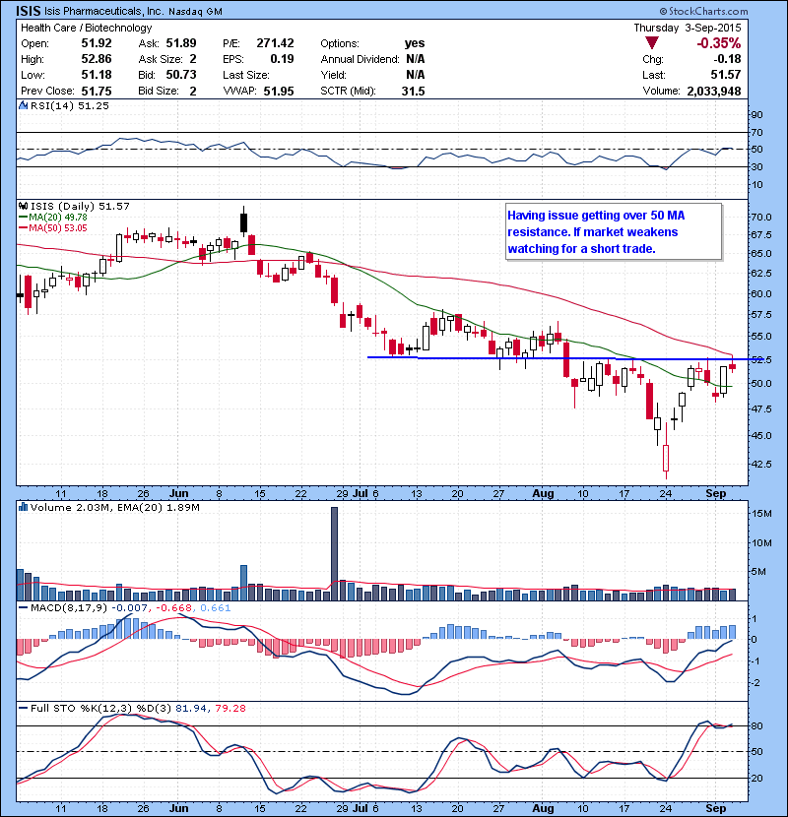Click the Chg value -0.18

click(727, 59)
